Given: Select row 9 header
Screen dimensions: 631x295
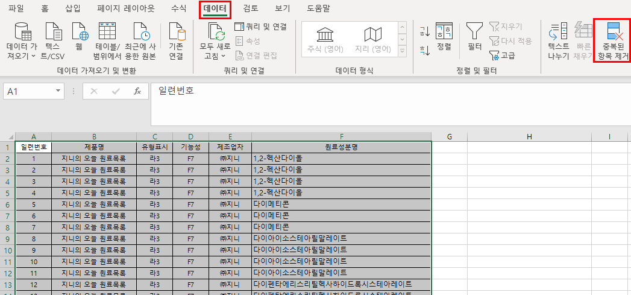Looking at the screenshot, I should click(7, 238).
